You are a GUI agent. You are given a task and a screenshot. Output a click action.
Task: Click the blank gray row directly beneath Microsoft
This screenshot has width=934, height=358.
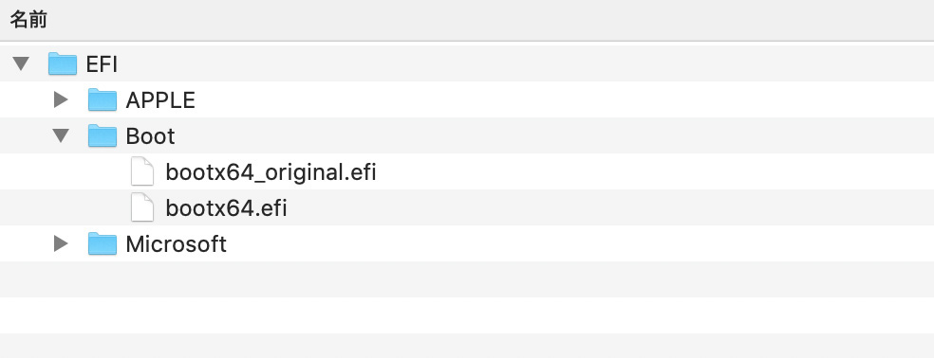click(467, 279)
